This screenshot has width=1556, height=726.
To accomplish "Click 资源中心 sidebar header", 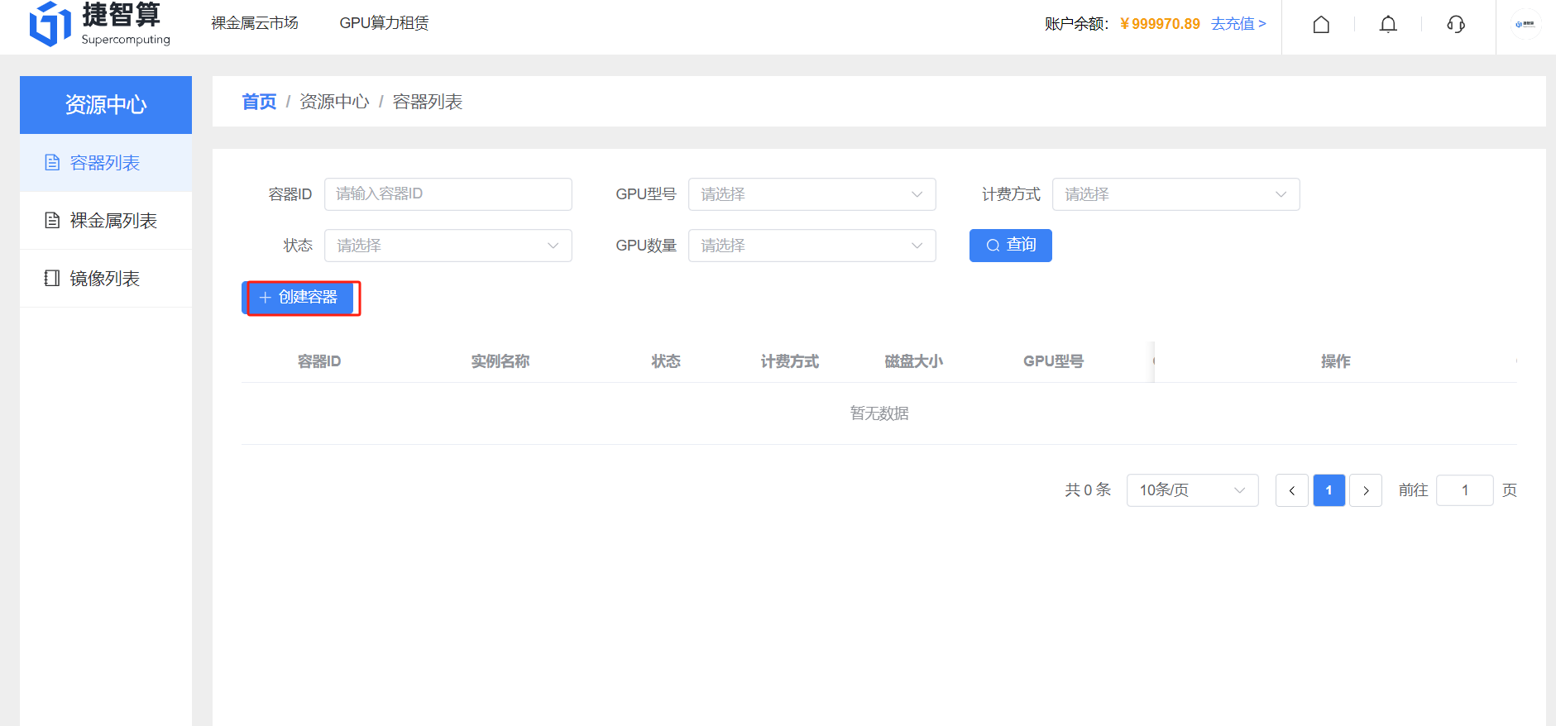I will pos(106,105).
